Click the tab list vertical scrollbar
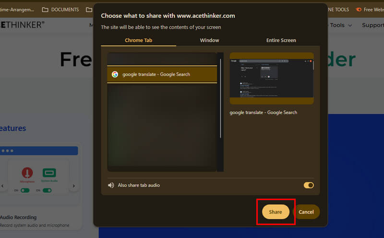This screenshot has width=384, height=238. click(x=220, y=98)
